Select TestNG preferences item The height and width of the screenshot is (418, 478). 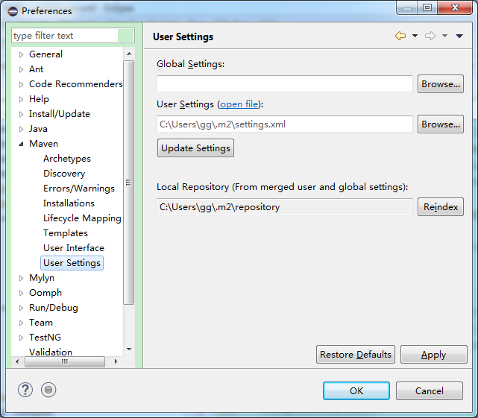click(45, 338)
